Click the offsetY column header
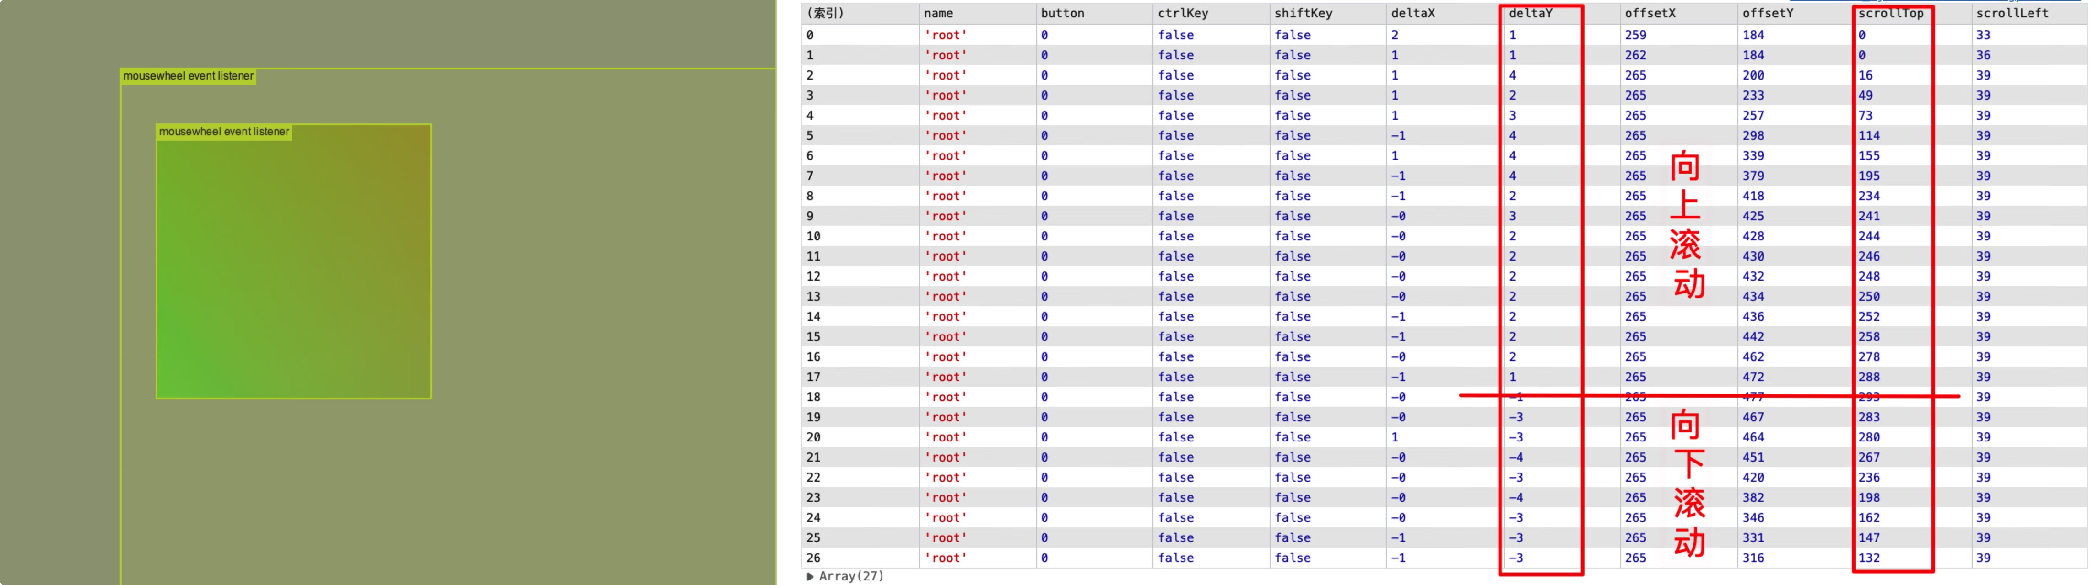The width and height of the screenshot is (2099, 585). click(1767, 13)
